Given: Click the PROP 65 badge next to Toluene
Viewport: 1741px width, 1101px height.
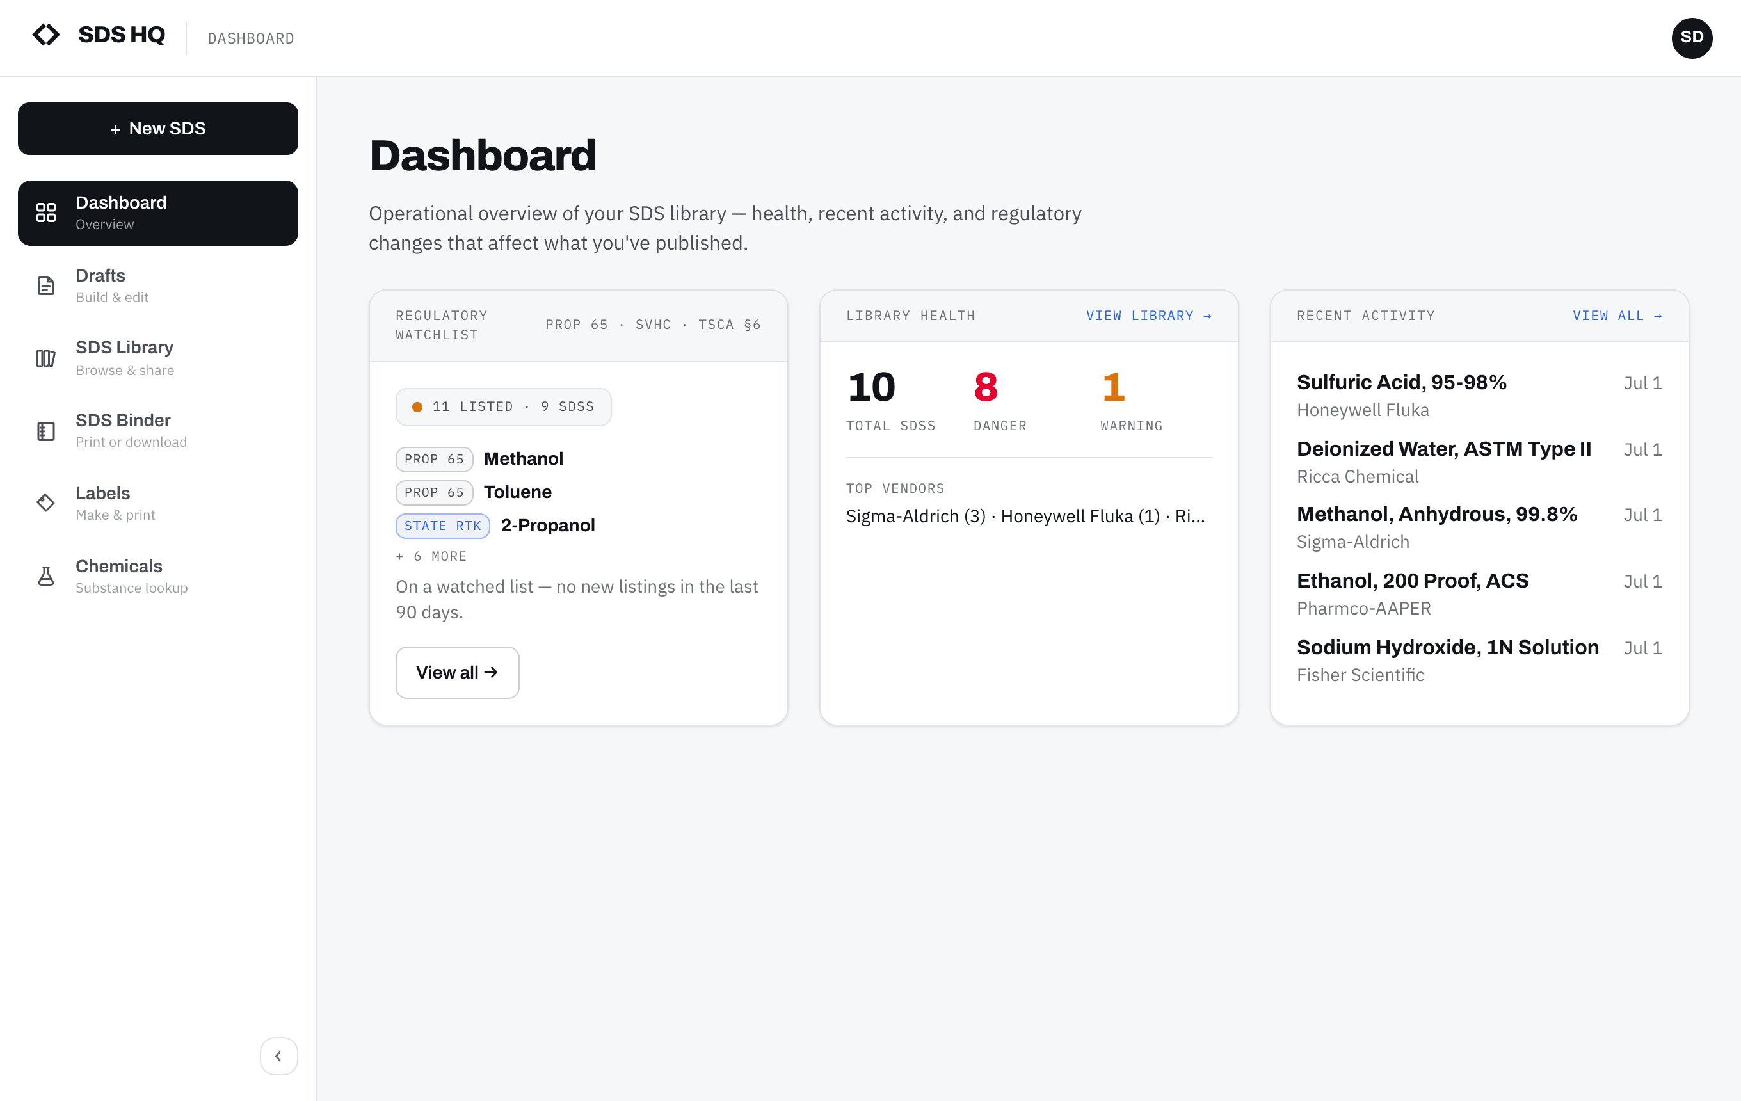Looking at the screenshot, I should click(435, 492).
